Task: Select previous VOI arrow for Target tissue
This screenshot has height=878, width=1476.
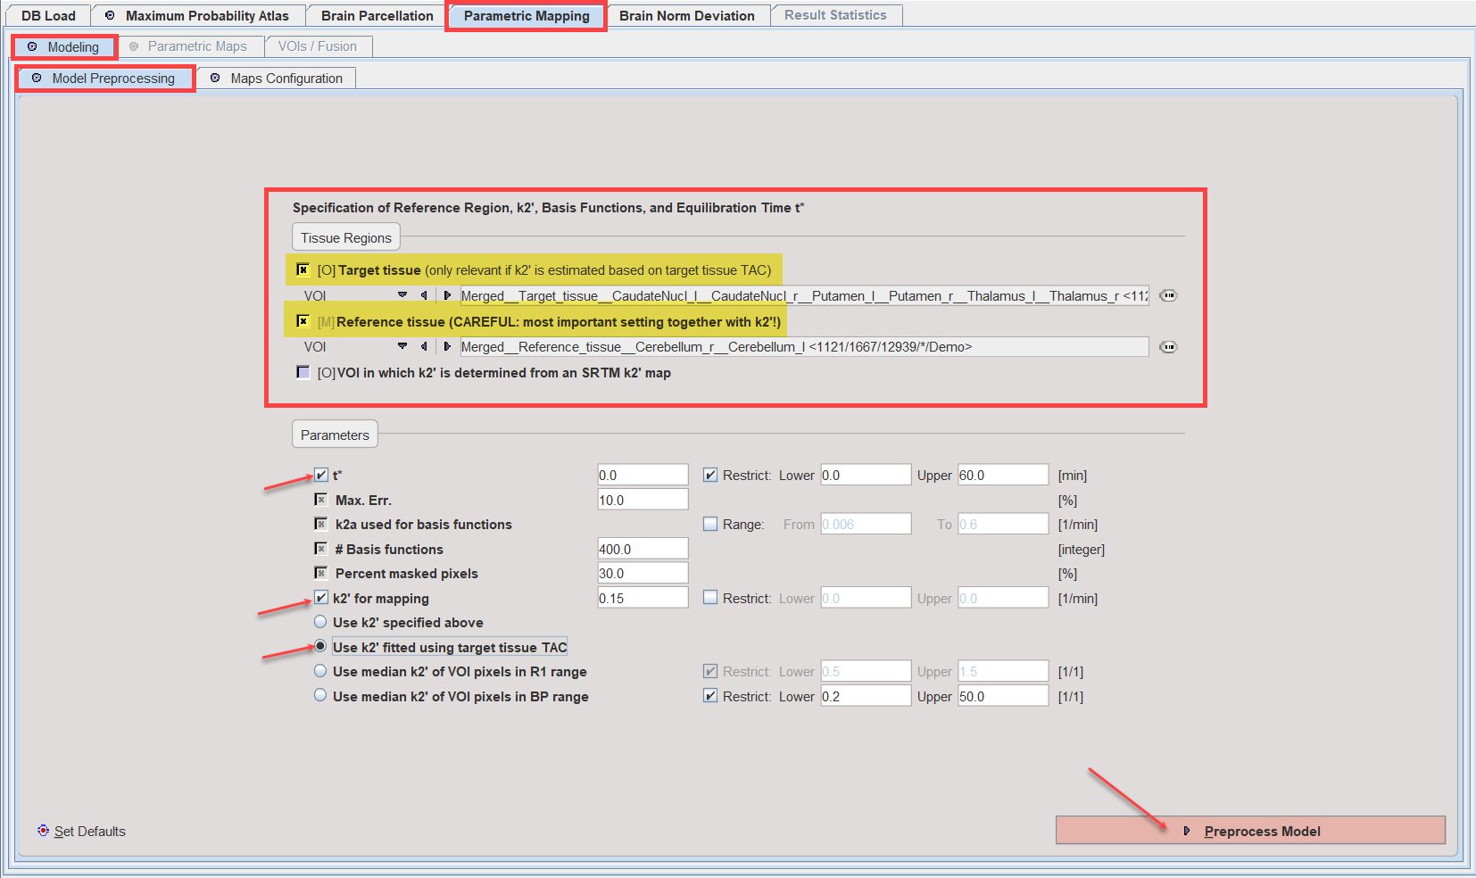Action: coord(424,295)
